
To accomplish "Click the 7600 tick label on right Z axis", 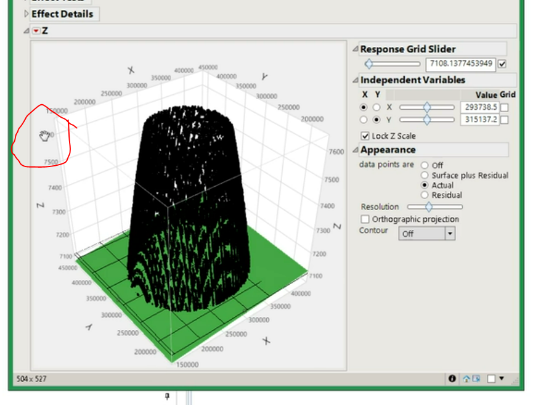I will tap(336, 152).
